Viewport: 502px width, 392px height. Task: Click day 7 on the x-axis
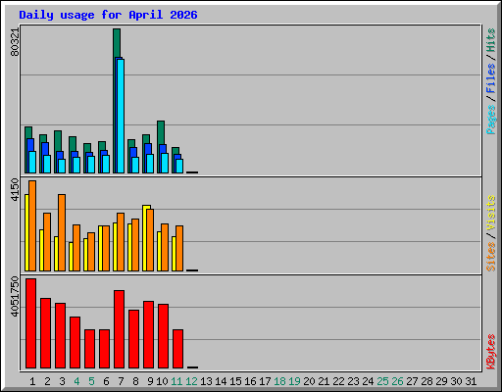coord(121,381)
